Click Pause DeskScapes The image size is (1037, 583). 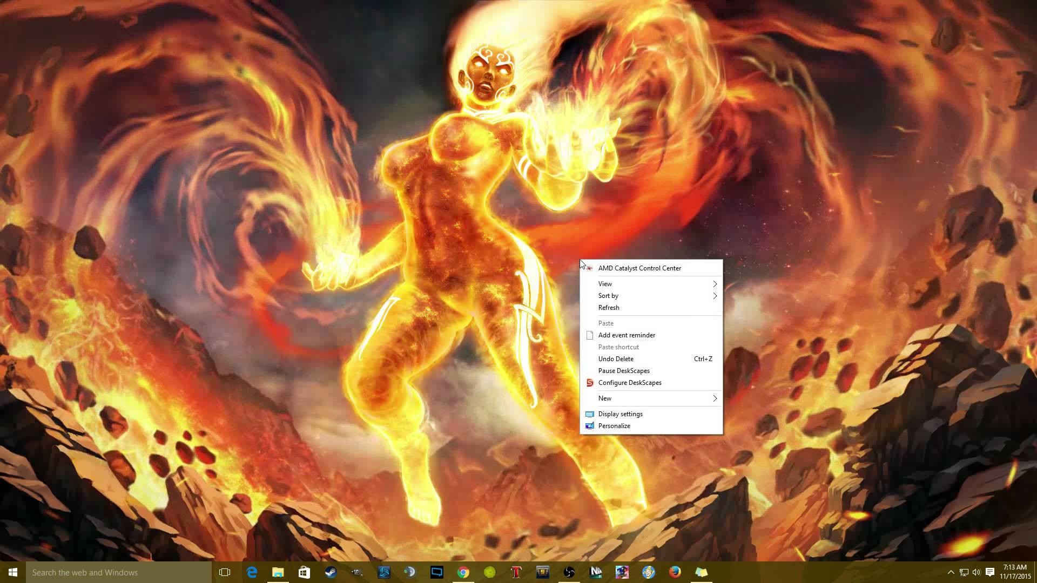click(x=624, y=371)
